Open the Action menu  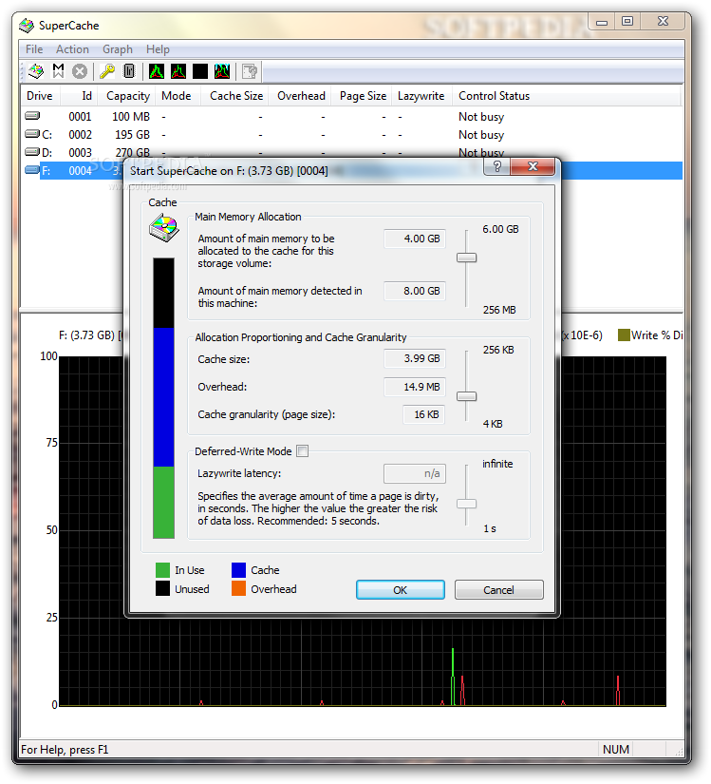(72, 49)
